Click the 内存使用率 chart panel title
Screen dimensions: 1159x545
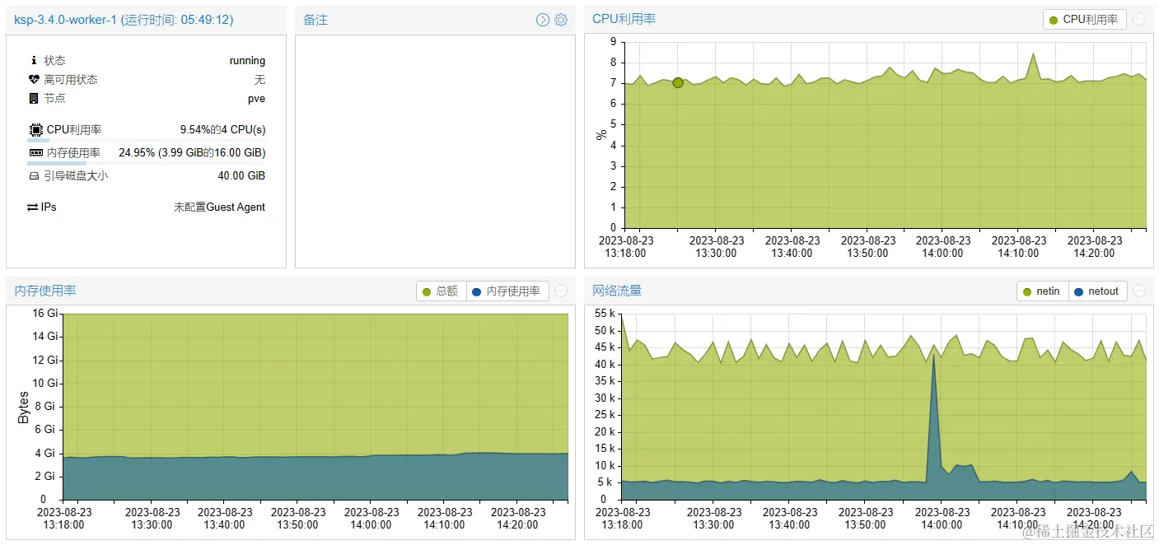point(46,291)
